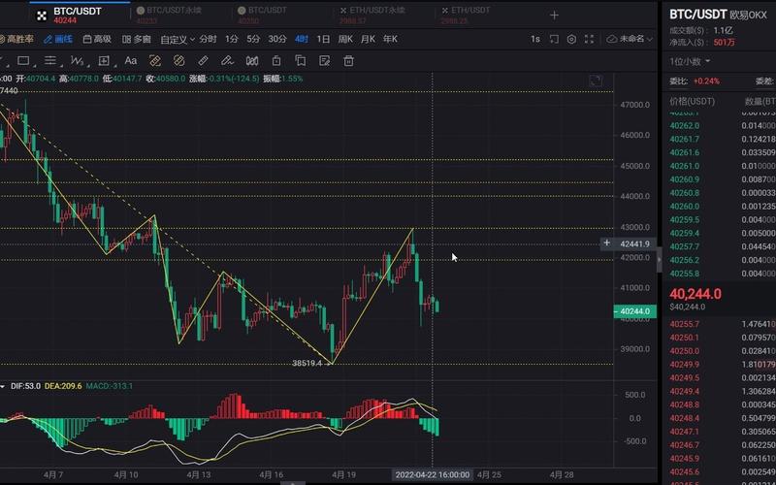Select the rectangle drawing tool
Image resolution: width=776 pixels, height=485 pixels.
(23, 61)
